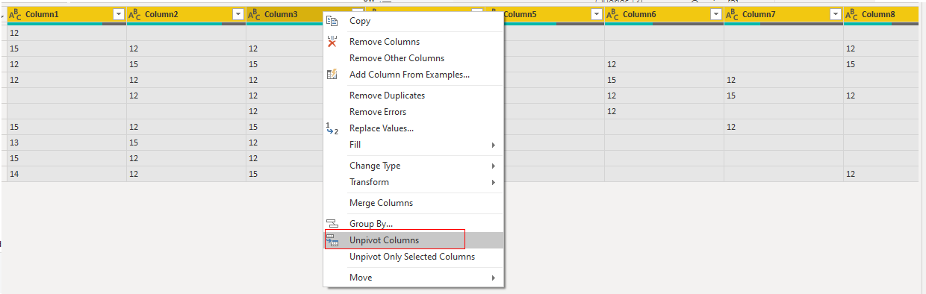
Task: Click the 15 cell in Column8
Action: [x=881, y=64]
